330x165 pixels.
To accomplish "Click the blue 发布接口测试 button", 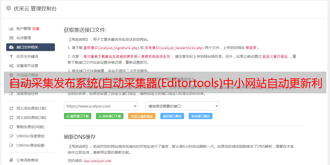I will [201, 116].
